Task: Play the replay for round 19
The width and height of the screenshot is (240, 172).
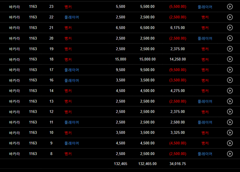Action: pyautogui.click(x=230, y=49)
